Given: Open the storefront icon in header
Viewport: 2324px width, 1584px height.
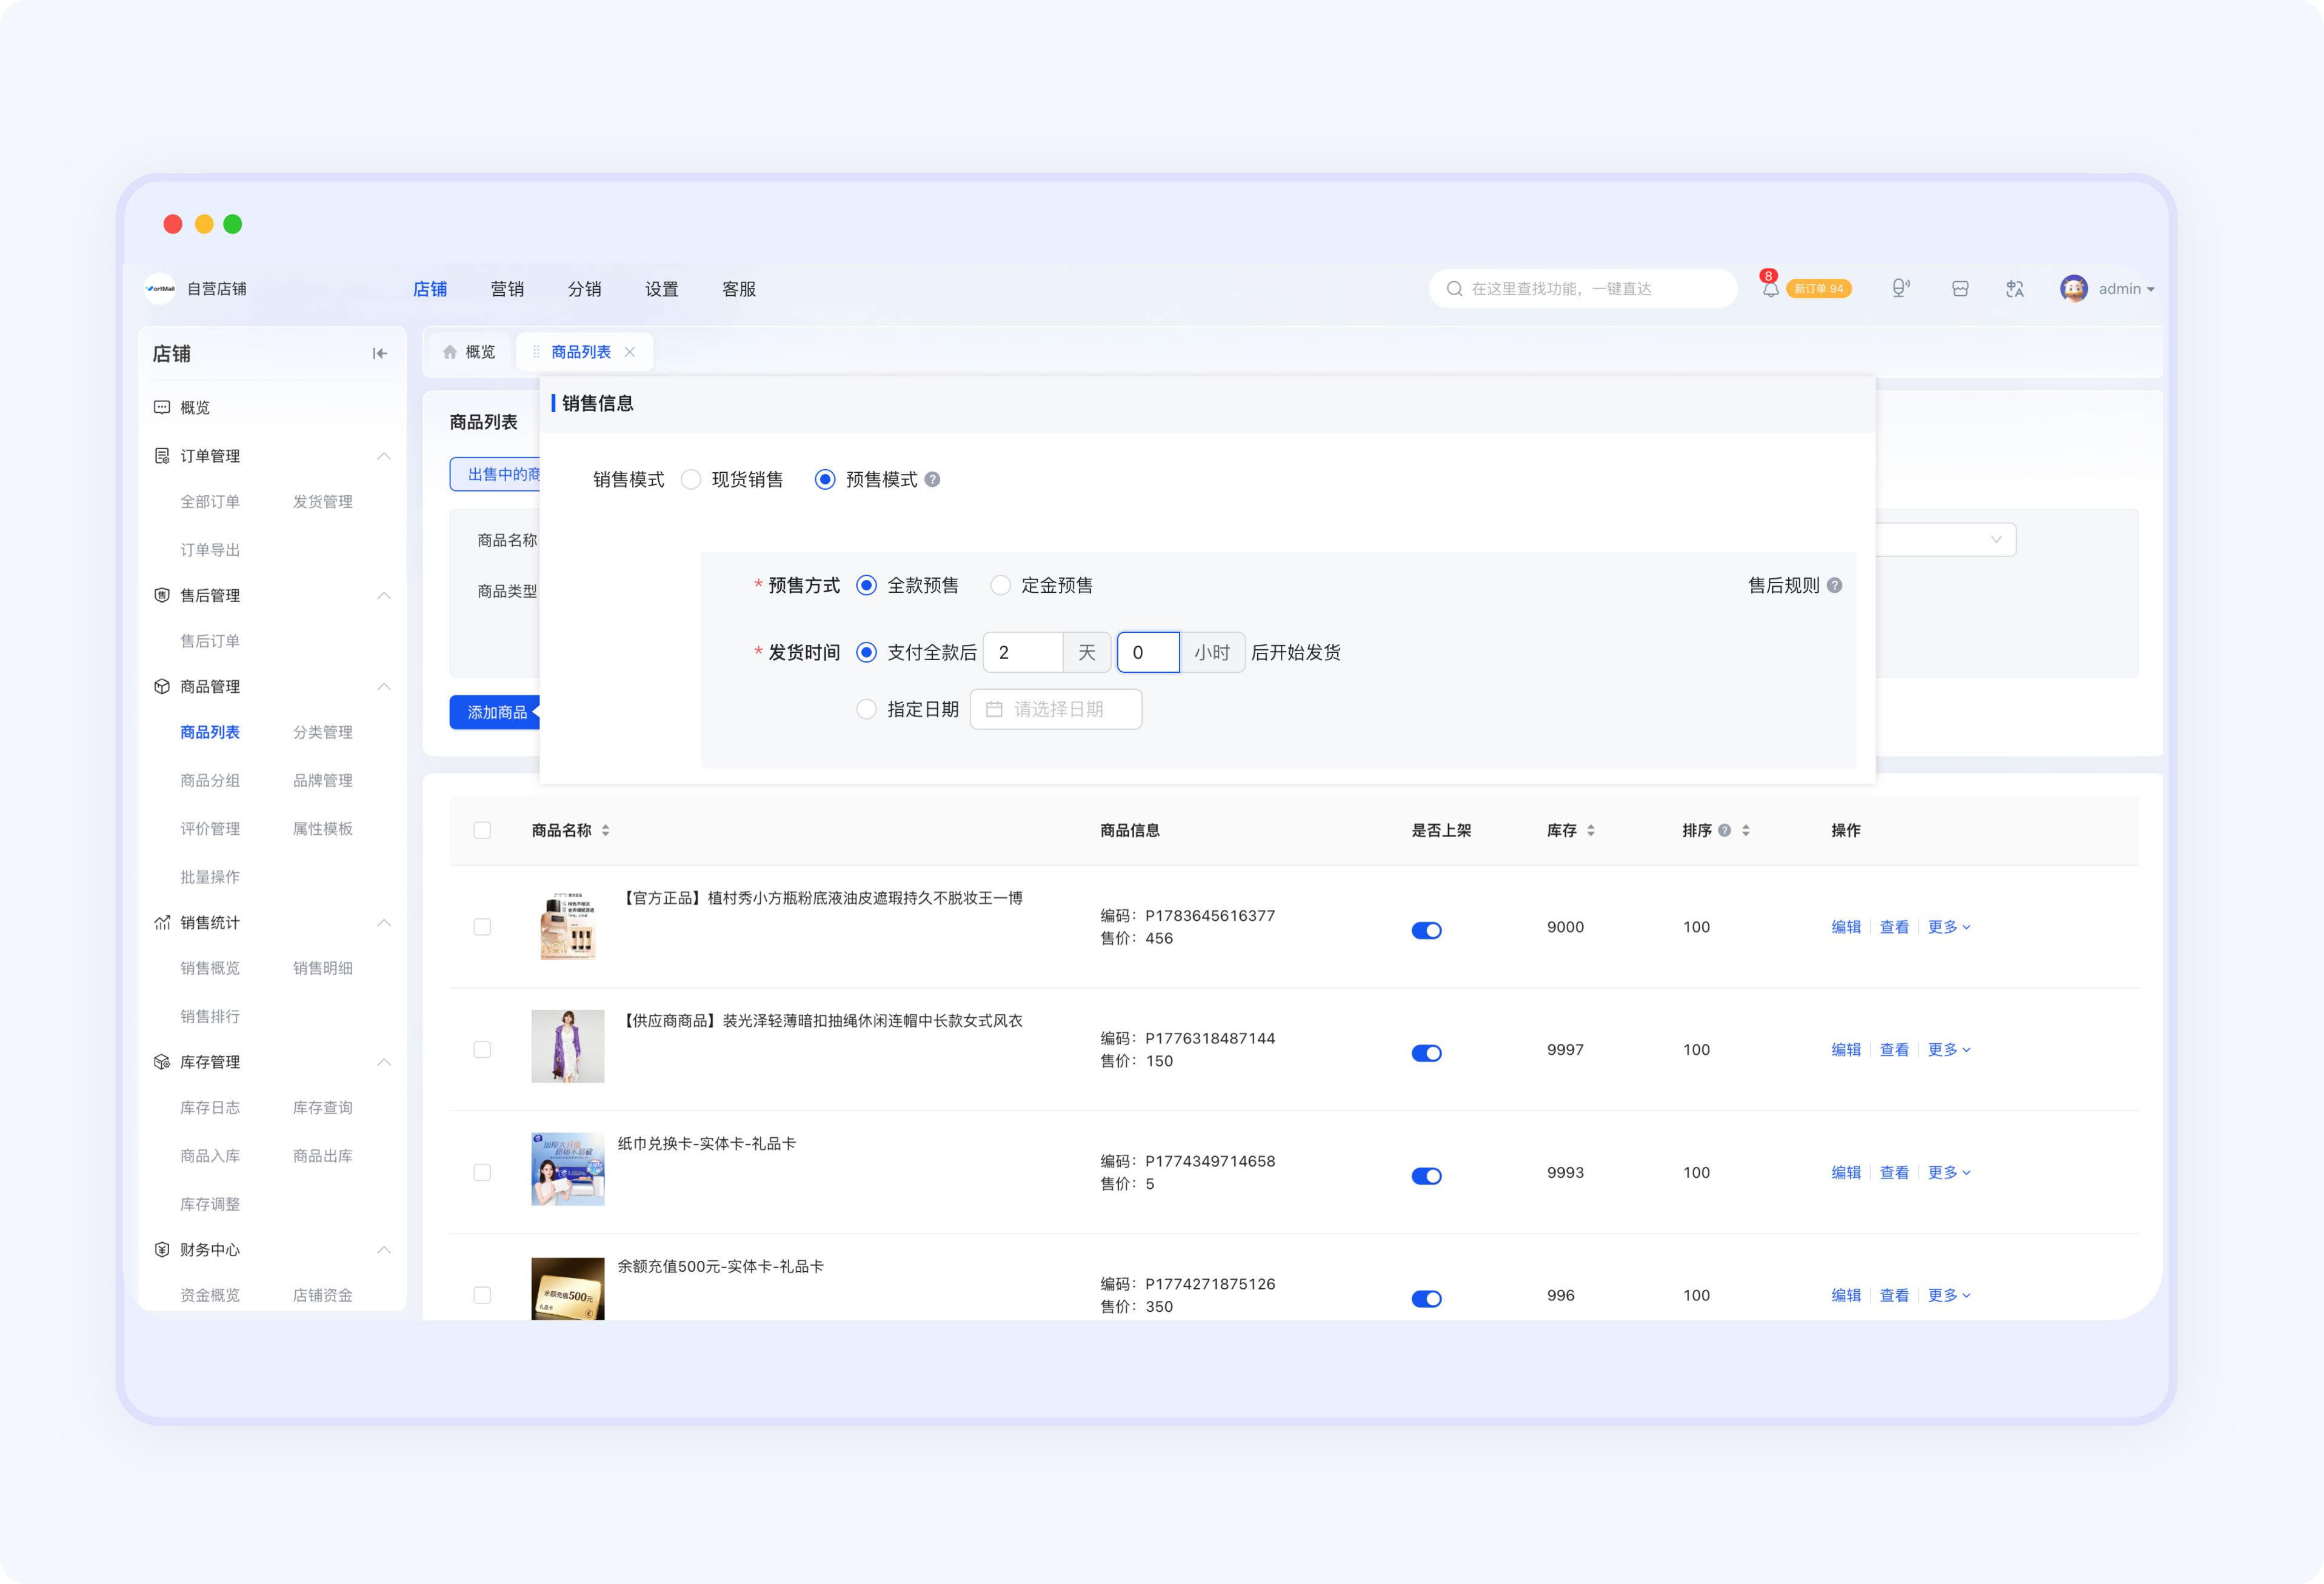Looking at the screenshot, I should pos(1960,289).
